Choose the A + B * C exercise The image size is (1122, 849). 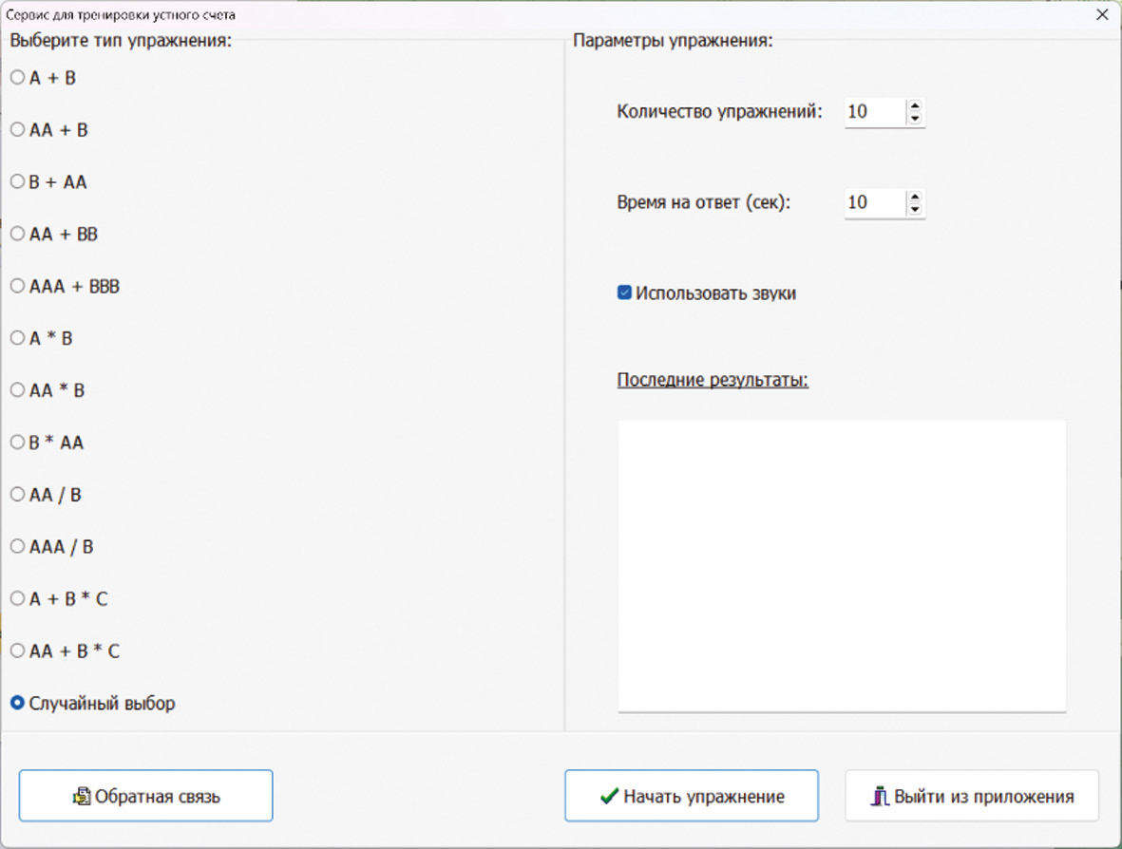[x=17, y=599]
